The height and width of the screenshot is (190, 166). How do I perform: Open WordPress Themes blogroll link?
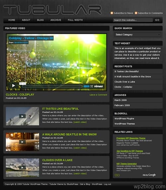124,124
